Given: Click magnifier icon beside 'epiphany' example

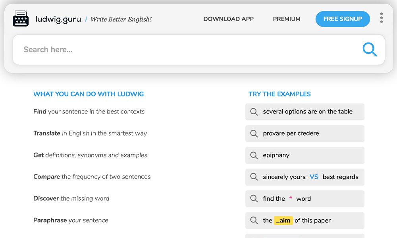Looking at the screenshot, I should coord(254,155).
